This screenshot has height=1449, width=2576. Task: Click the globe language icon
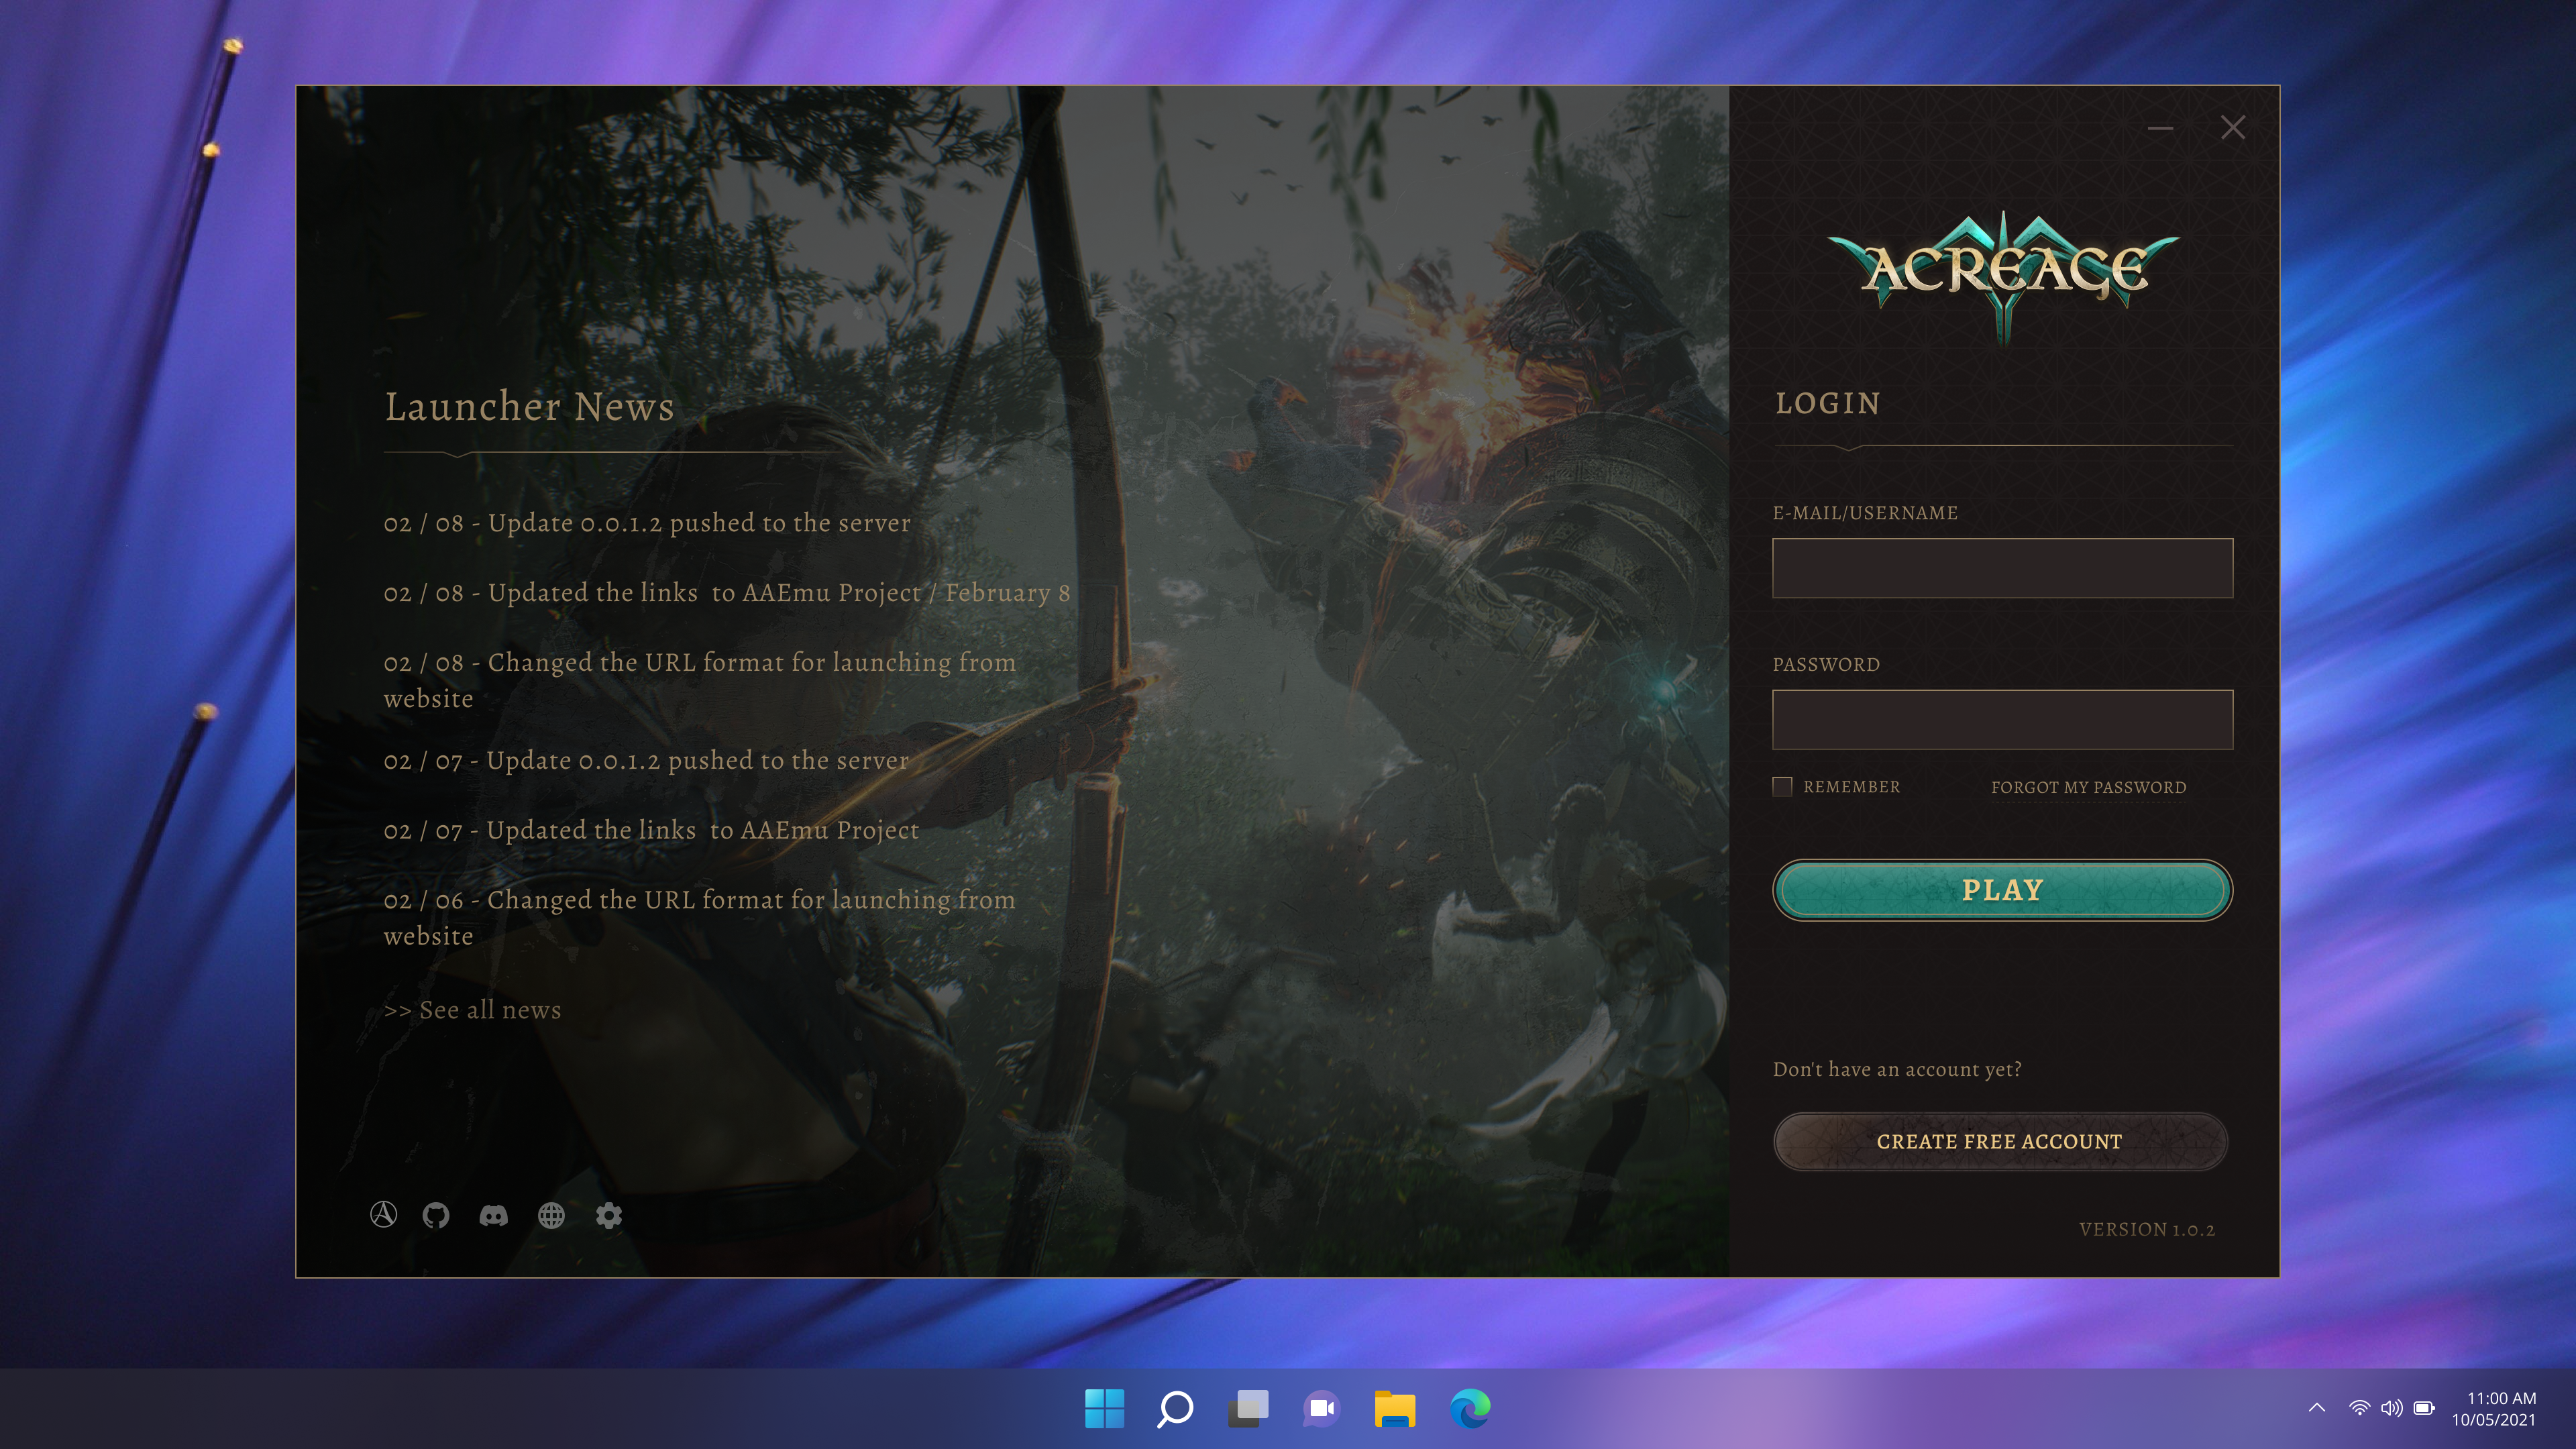tap(551, 1215)
